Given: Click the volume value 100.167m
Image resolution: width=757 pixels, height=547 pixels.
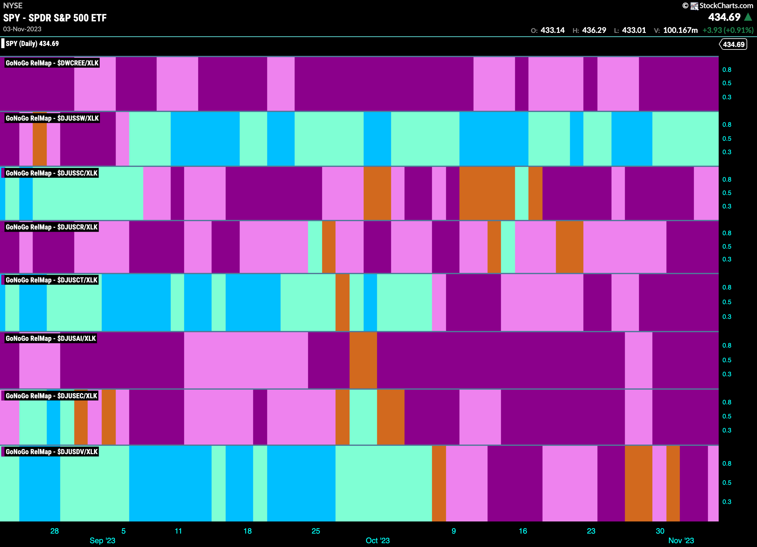Looking at the screenshot, I should 680,30.
